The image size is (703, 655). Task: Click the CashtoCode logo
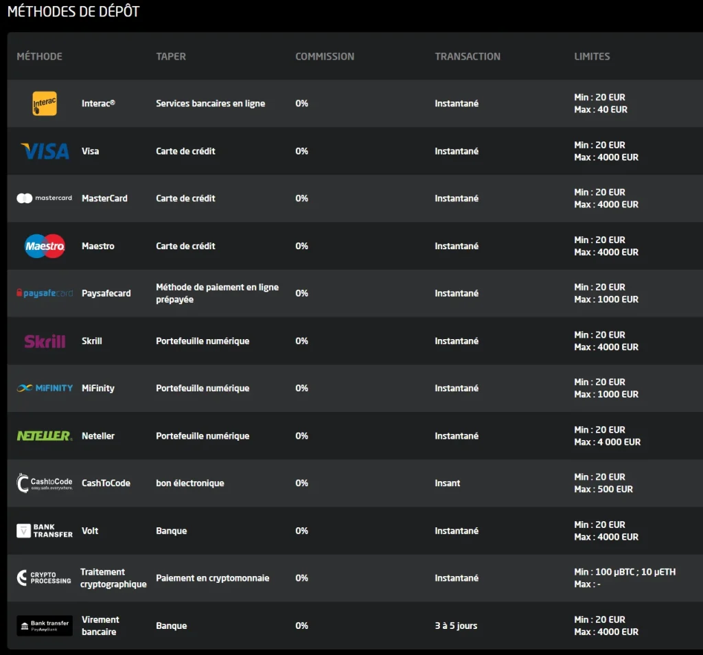pyautogui.click(x=45, y=483)
